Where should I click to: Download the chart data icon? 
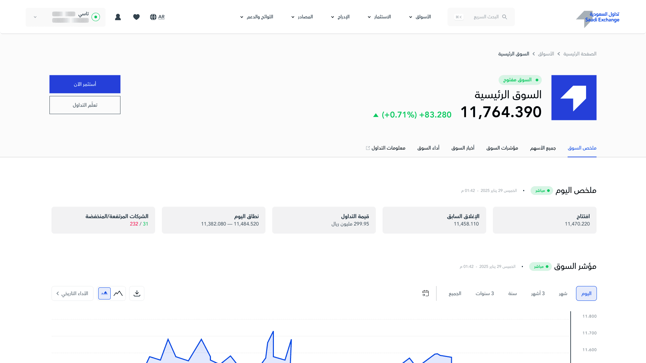137,293
